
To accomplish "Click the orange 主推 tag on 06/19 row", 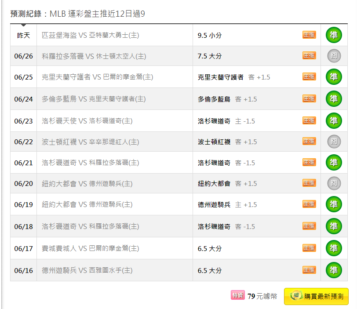I will point(309,204).
